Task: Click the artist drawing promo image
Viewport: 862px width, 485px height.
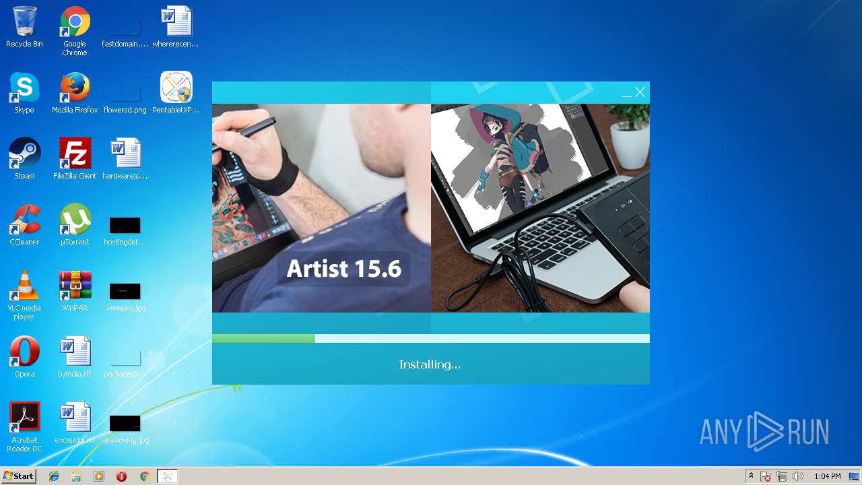Action: coord(321,208)
